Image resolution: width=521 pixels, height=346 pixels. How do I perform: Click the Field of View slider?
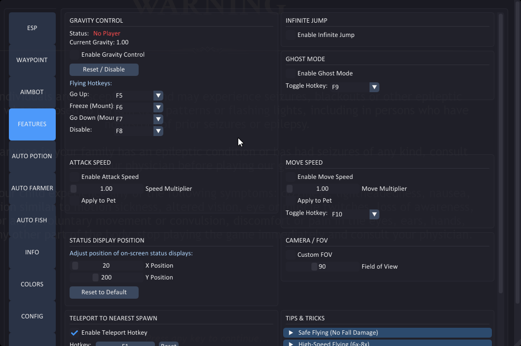pyautogui.click(x=322, y=267)
